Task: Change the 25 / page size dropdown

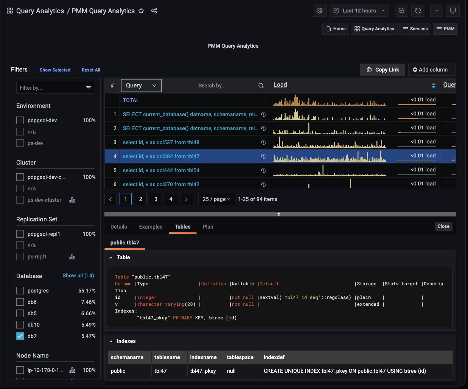Action: (x=216, y=199)
